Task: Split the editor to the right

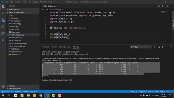Action: (167, 6)
